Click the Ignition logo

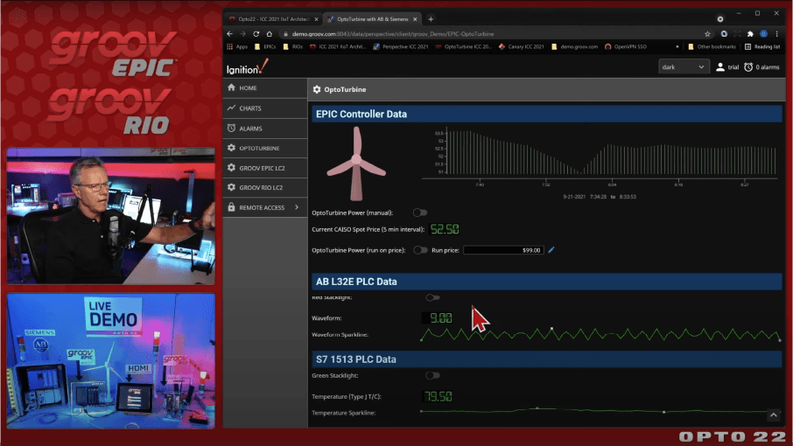[248, 67]
